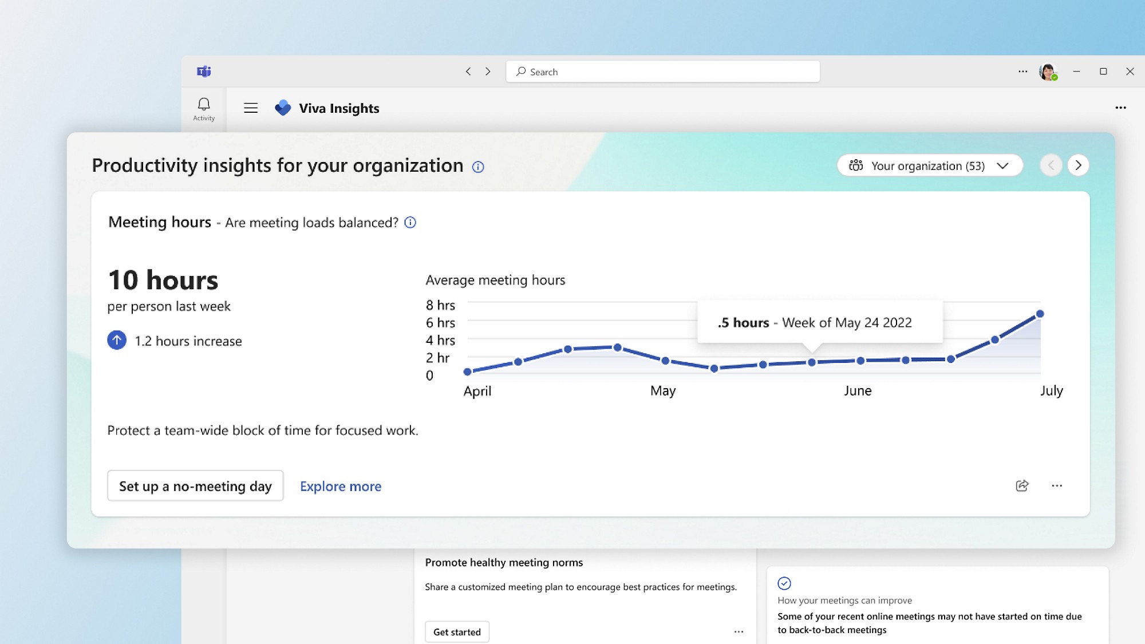This screenshot has height=644, width=1145.
Task: Click the forward navigation chevron arrow
Action: pyautogui.click(x=488, y=72)
